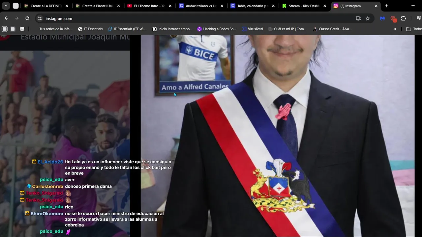
Task: Open 'Inicio intranet empo...' bookmark
Action: tap(172, 29)
